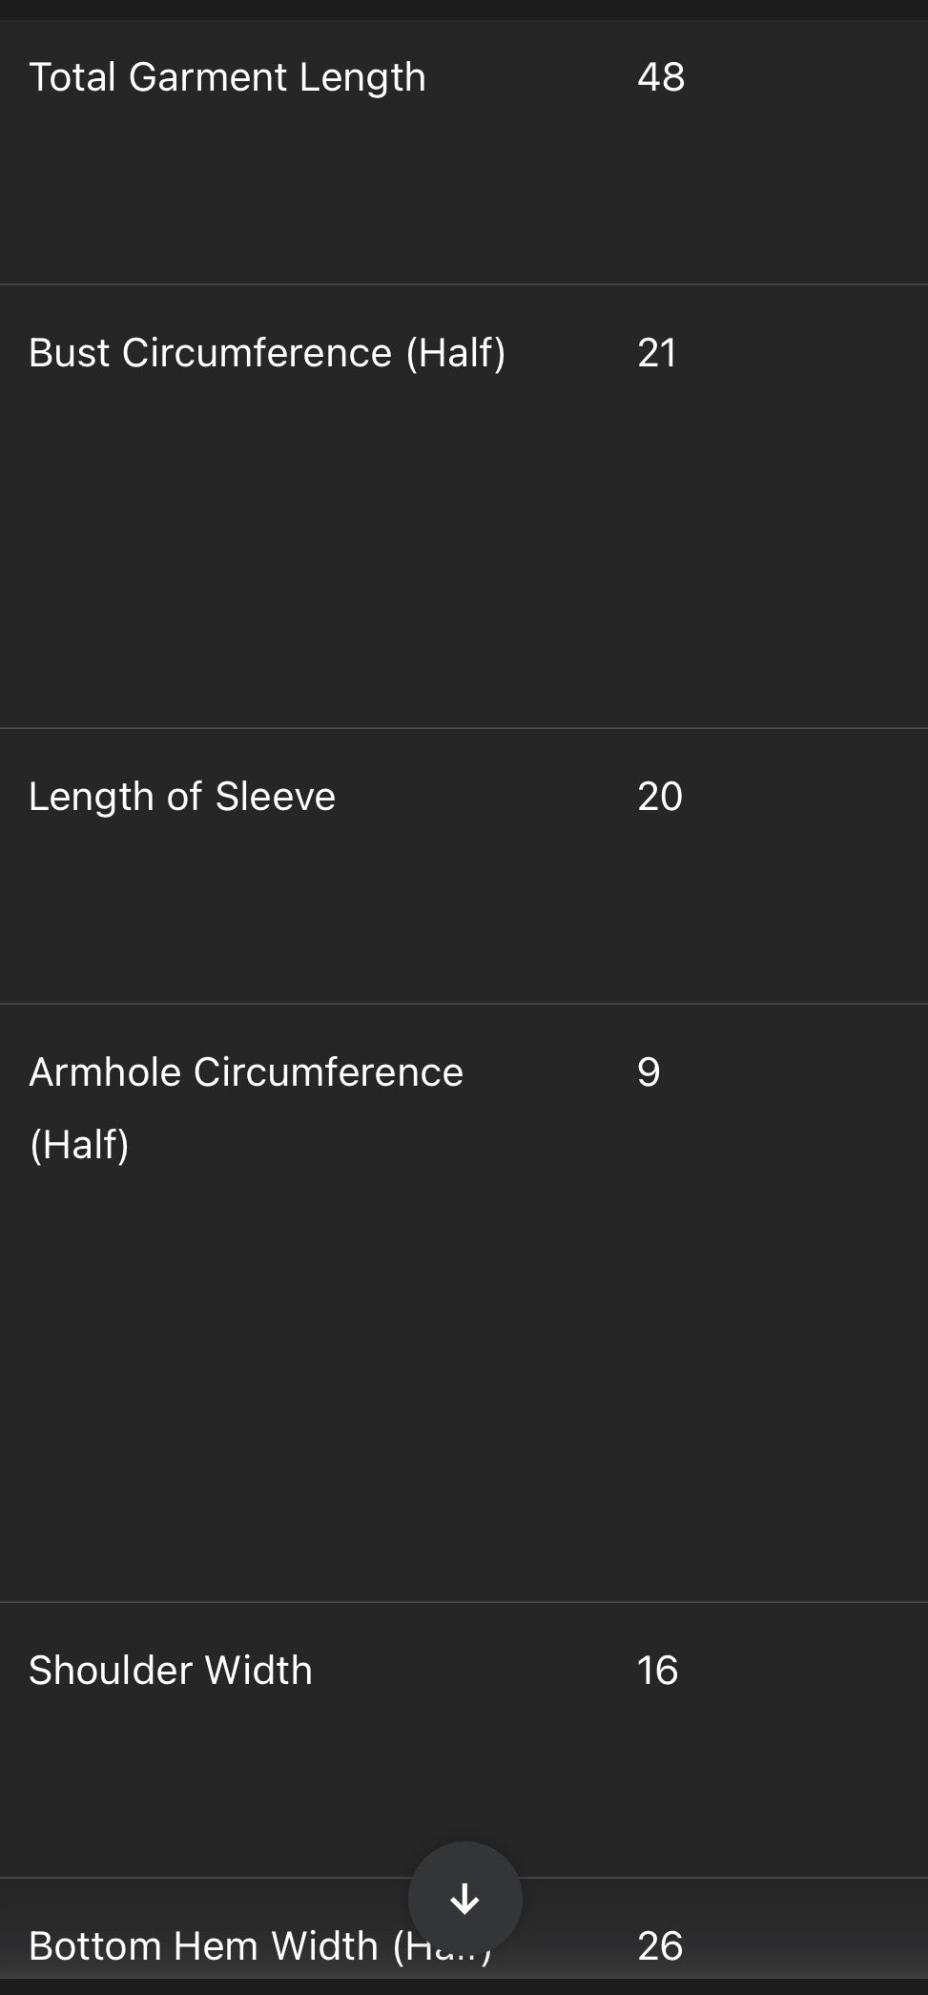Image resolution: width=928 pixels, height=1995 pixels.
Task: Click the sleeve length value 20
Action: pyautogui.click(x=660, y=797)
